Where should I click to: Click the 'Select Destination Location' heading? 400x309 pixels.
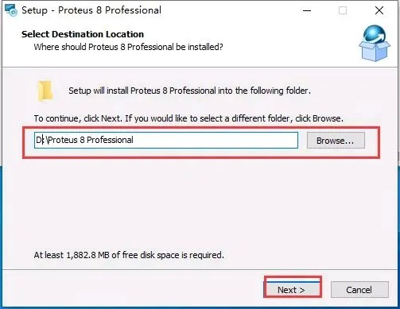[x=83, y=34]
